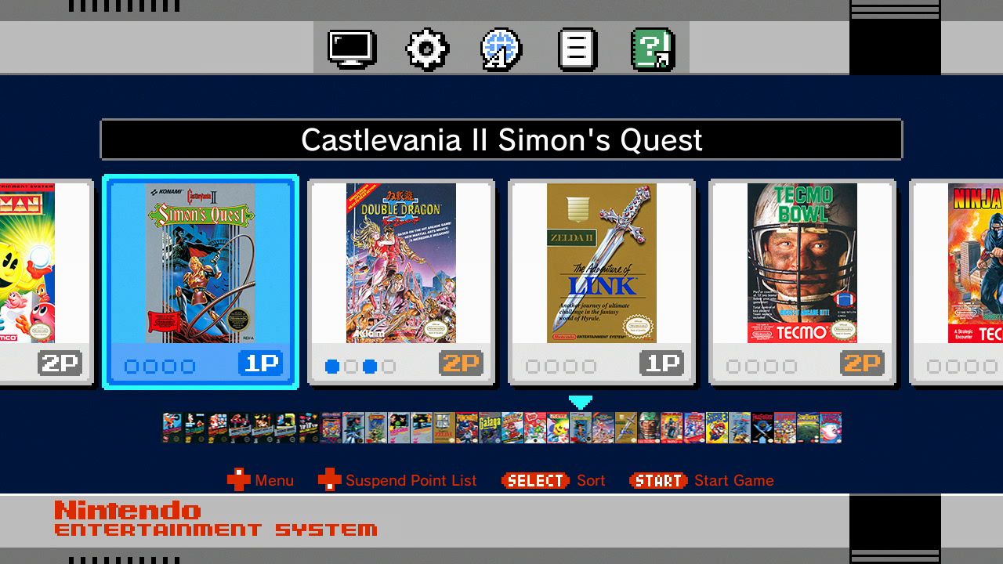Select the first suspend point slot on Zelda II
1003x564 pixels.
point(533,366)
